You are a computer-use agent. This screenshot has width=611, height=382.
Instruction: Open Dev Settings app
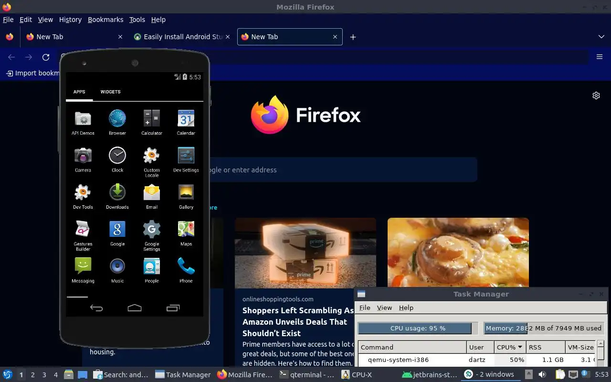[x=186, y=159]
